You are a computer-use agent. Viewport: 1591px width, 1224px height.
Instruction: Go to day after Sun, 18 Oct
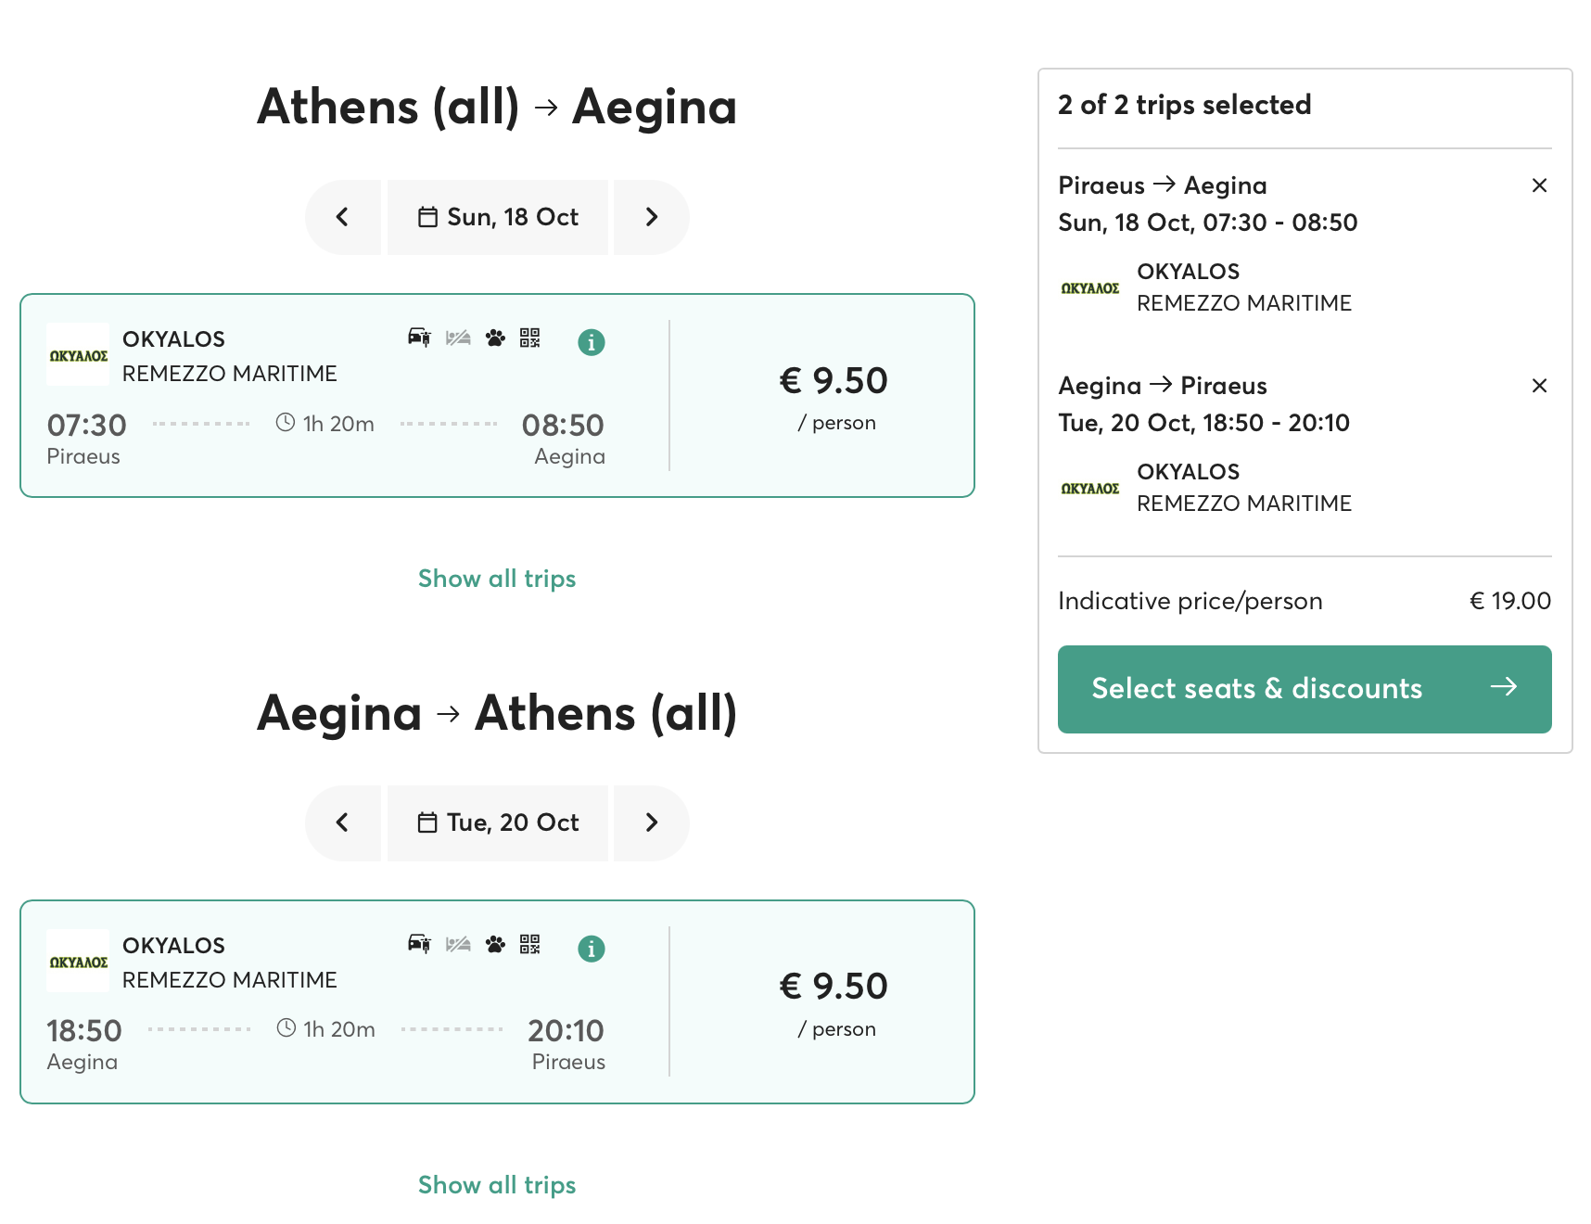pos(652,217)
